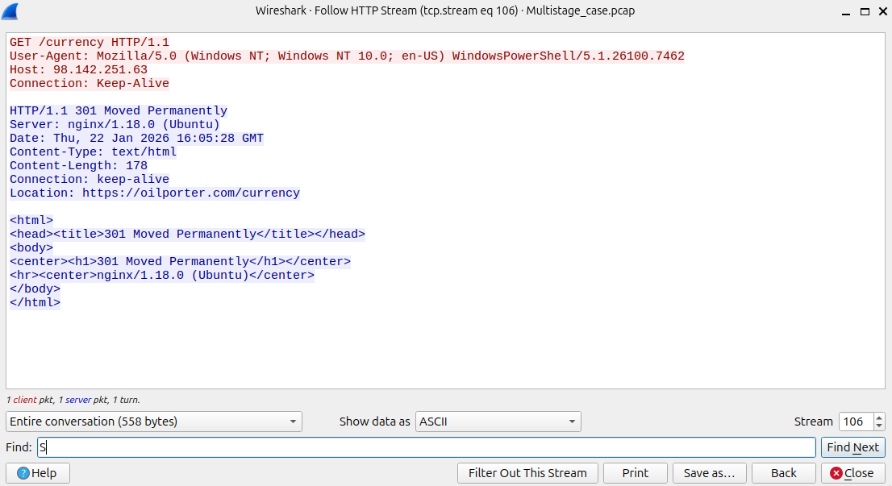Click the Save as… button

pos(710,473)
